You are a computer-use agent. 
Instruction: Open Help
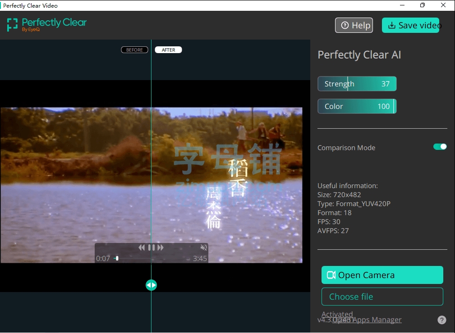point(354,25)
